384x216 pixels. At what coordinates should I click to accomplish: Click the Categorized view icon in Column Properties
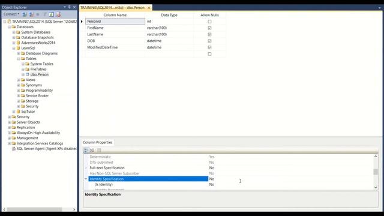tap(86, 150)
